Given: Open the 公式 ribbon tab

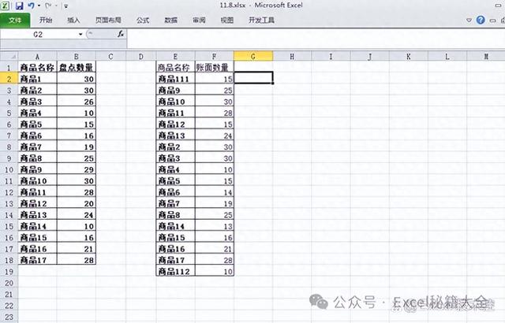Looking at the screenshot, I should pyautogui.click(x=143, y=20).
